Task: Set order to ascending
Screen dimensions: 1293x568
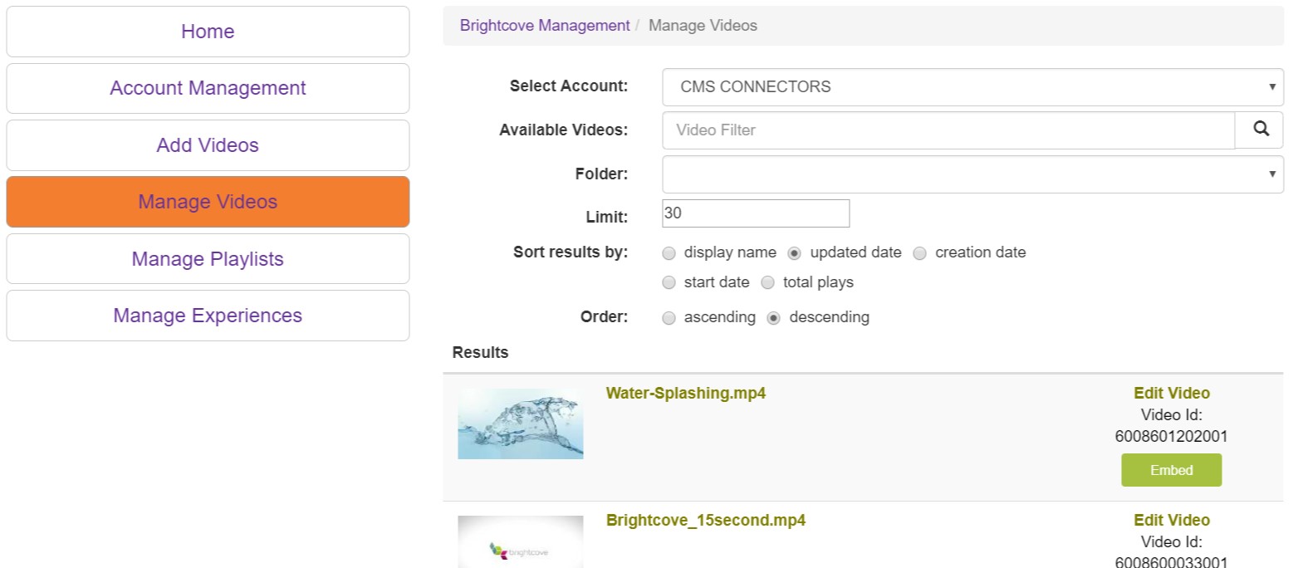Action: coord(669,318)
